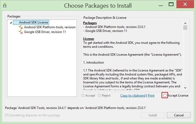Viewport: 196px width, 124px height.
Task: Collapse the Android SDK License tree node
Action: tap(11, 23)
